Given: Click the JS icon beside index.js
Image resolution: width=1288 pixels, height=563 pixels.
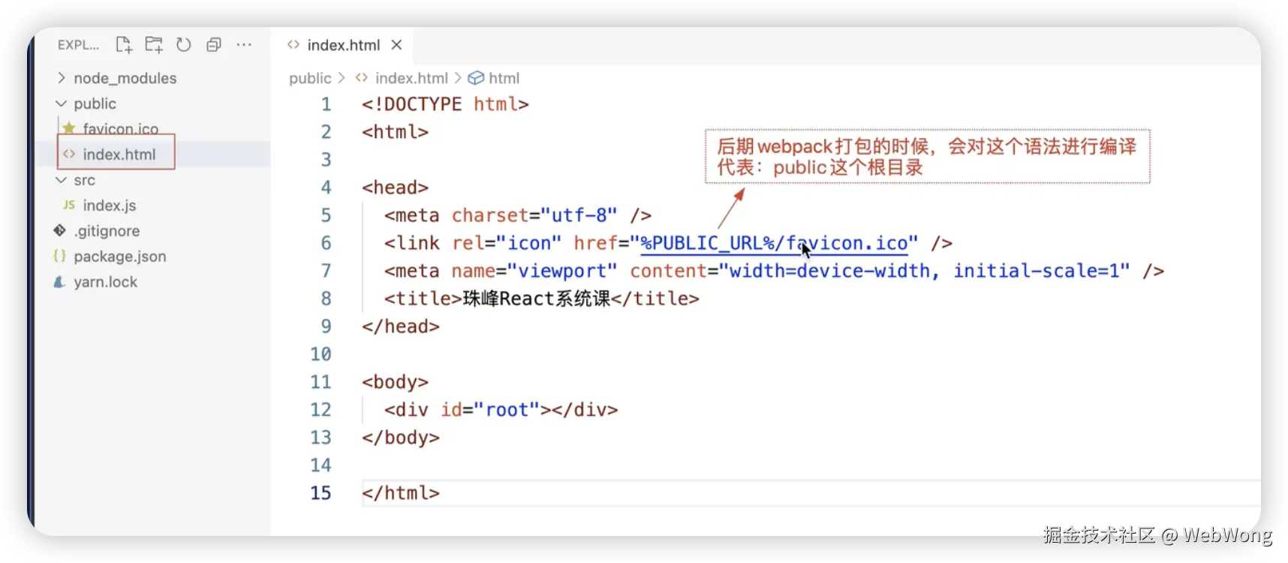Looking at the screenshot, I should [x=69, y=205].
